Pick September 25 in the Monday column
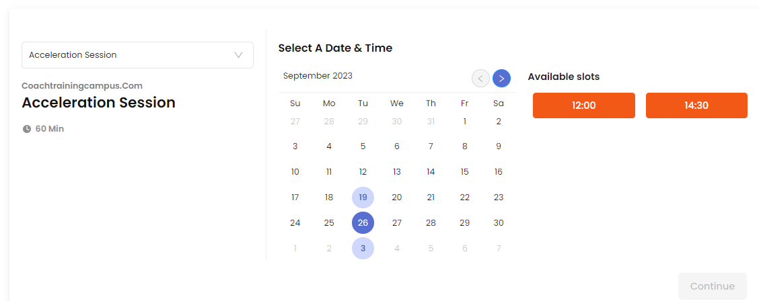The width and height of the screenshot is (759, 301). coord(329,223)
